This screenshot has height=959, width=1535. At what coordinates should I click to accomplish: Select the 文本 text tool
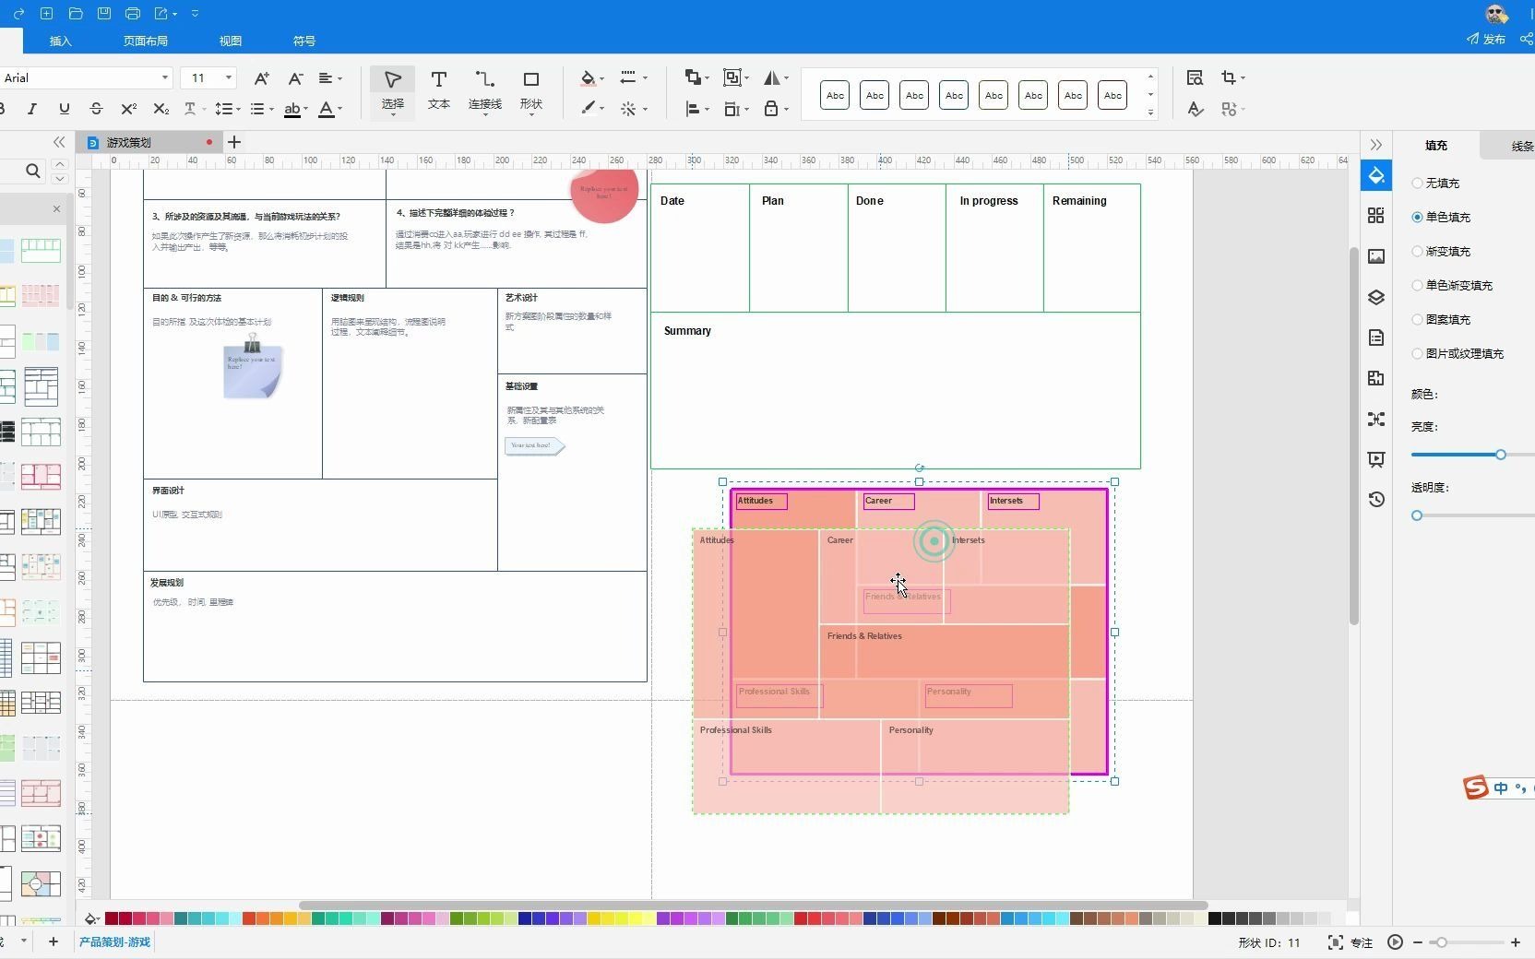439,90
